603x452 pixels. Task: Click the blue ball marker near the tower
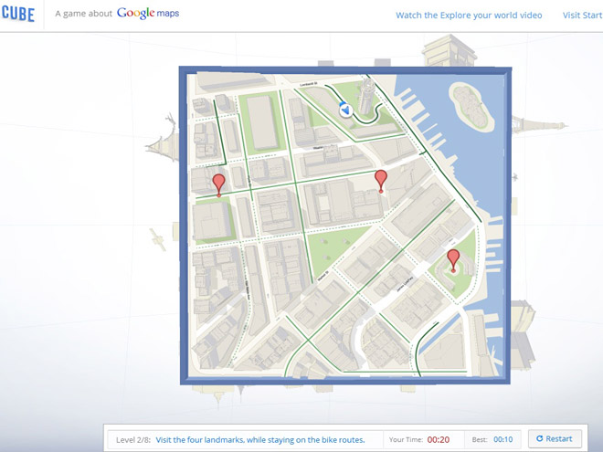345,110
